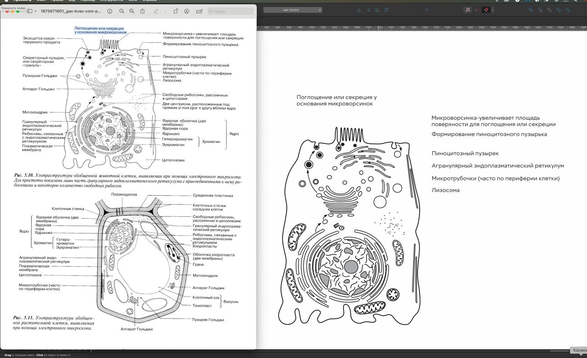Select canvas text 'Микротрубочки (часто по периферии клетки)'
This screenshot has width=587, height=358.
(x=495, y=179)
